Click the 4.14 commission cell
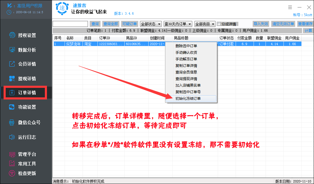 click(275, 44)
